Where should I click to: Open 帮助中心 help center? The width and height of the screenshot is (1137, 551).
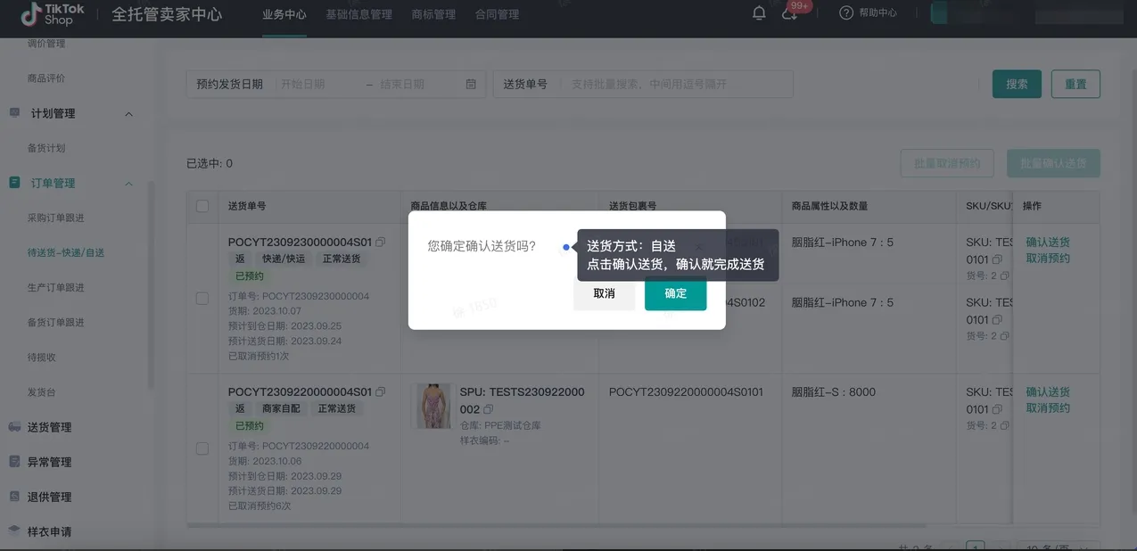pyautogui.click(x=869, y=13)
